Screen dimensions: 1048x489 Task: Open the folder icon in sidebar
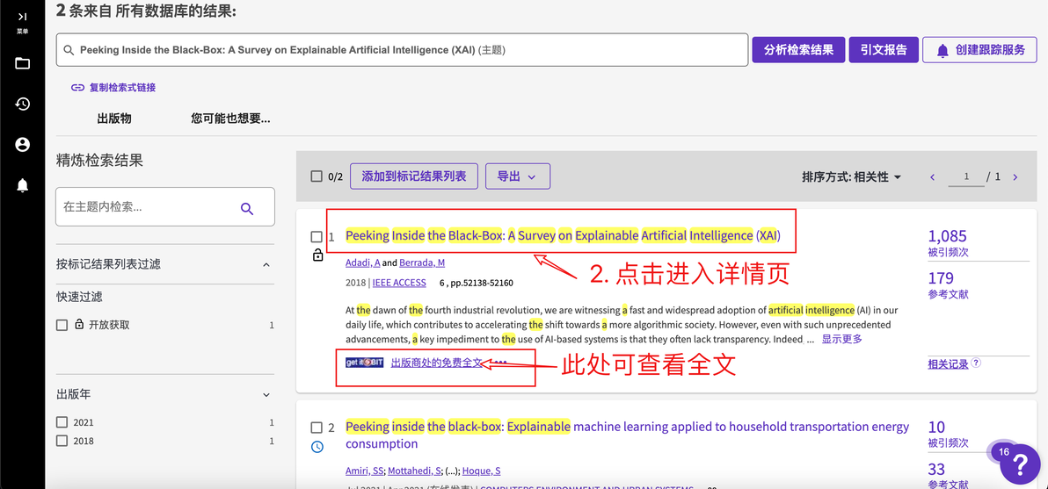23,63
